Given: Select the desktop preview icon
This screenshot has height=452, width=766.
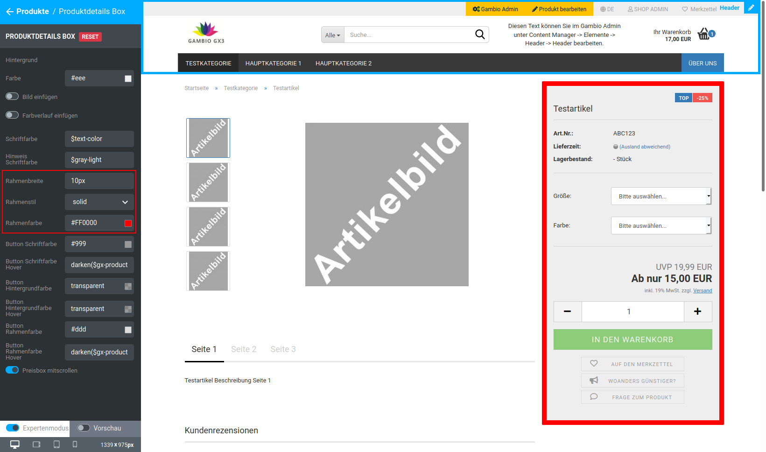Looking at the screenshot, I should [x=14, y=445].
